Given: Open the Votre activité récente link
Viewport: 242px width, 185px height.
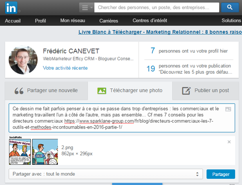Looking at the screenshot, I should coord(65,68).
